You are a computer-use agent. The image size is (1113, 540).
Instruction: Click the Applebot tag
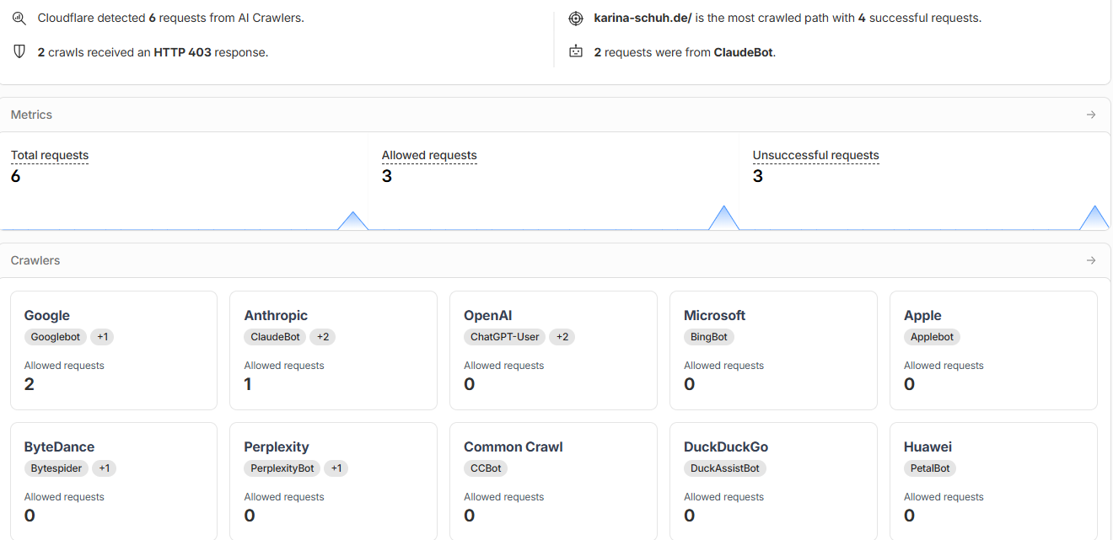tap(932, 337)
